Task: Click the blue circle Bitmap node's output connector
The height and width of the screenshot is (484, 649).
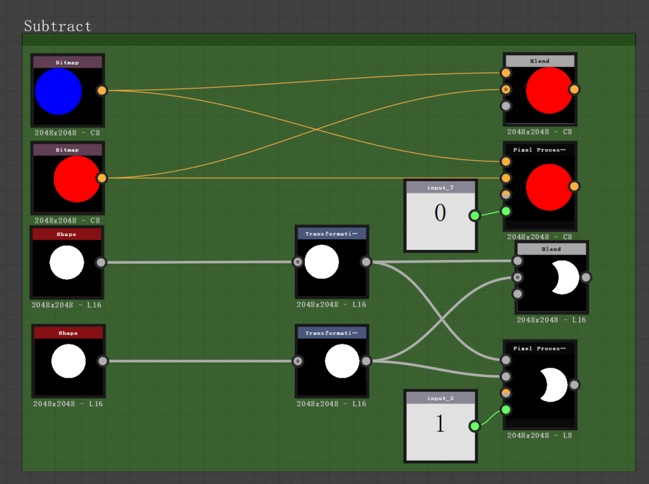Action: (102, 90)
